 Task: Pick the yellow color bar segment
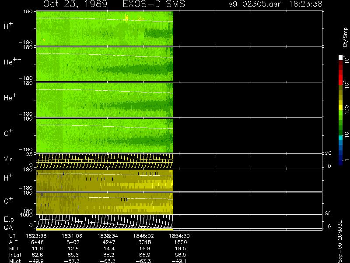(x=341, y=107)
